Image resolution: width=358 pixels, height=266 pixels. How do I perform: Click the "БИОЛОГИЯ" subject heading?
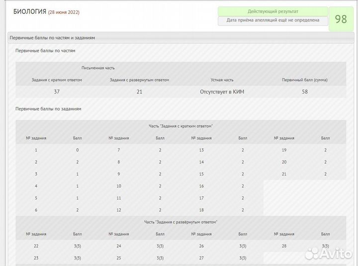point(29,11)
